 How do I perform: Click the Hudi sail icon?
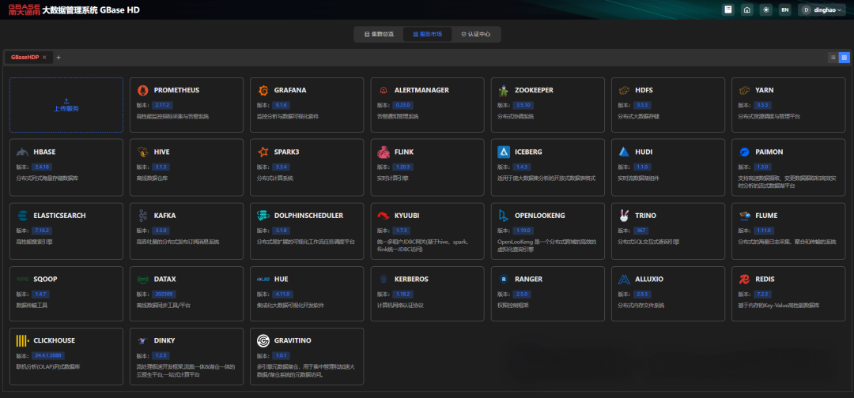point(624,152)
